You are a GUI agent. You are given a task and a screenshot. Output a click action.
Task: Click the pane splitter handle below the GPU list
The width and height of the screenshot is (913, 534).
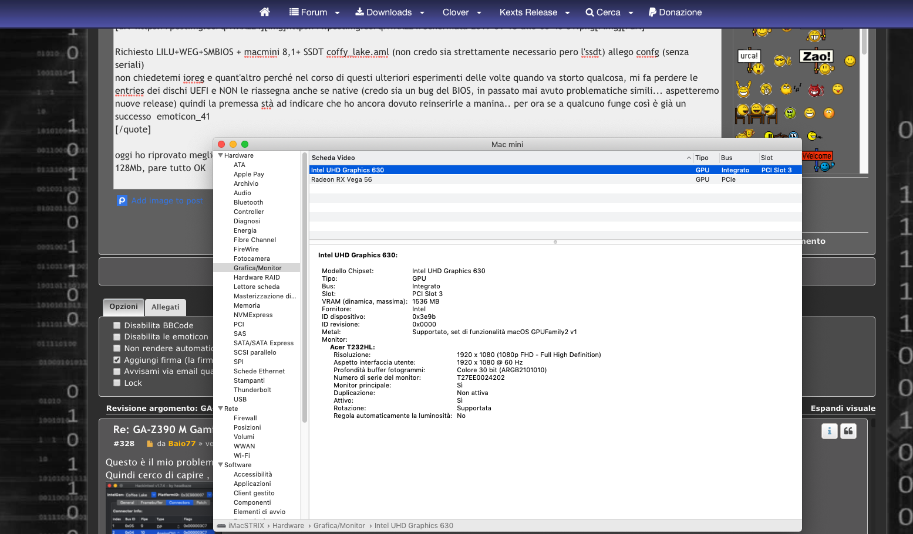pos(555,242)
